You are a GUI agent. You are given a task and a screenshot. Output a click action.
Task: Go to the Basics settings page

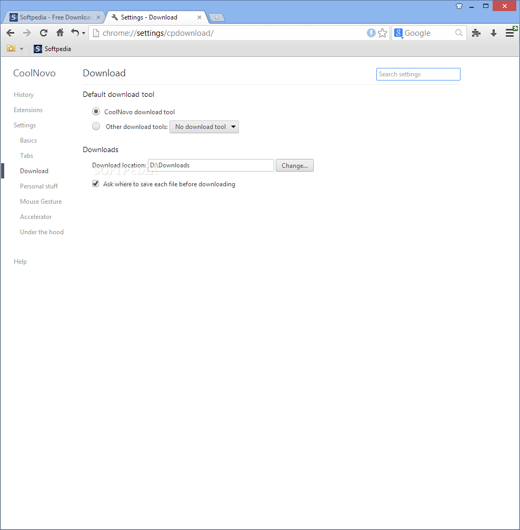[x=28, y=141]
